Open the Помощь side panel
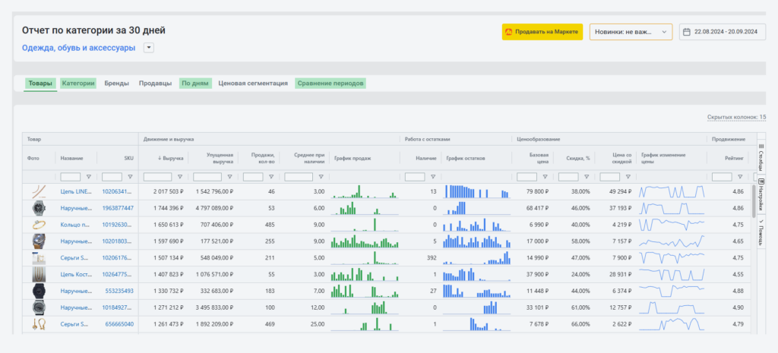778x353 pixels. (x=761, y=232)
